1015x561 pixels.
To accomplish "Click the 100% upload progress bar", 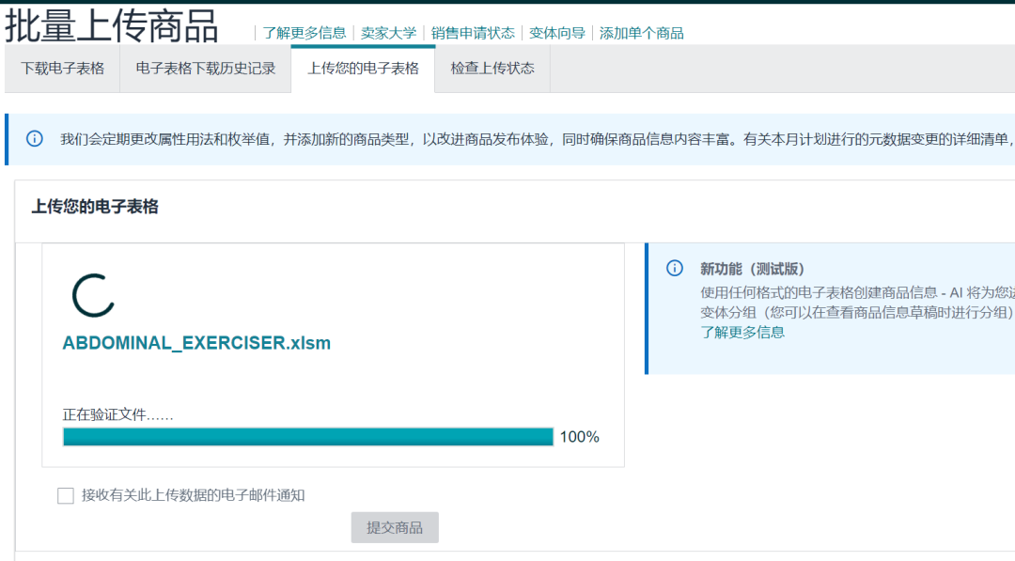I will [x=308, y=436].
